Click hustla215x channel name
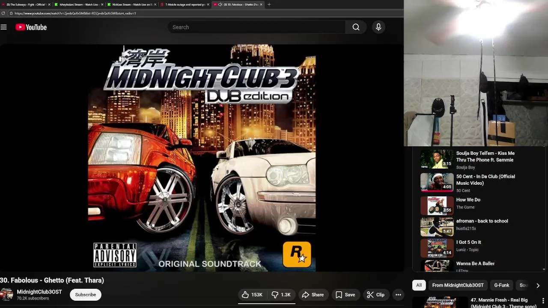 coord(466,228)
